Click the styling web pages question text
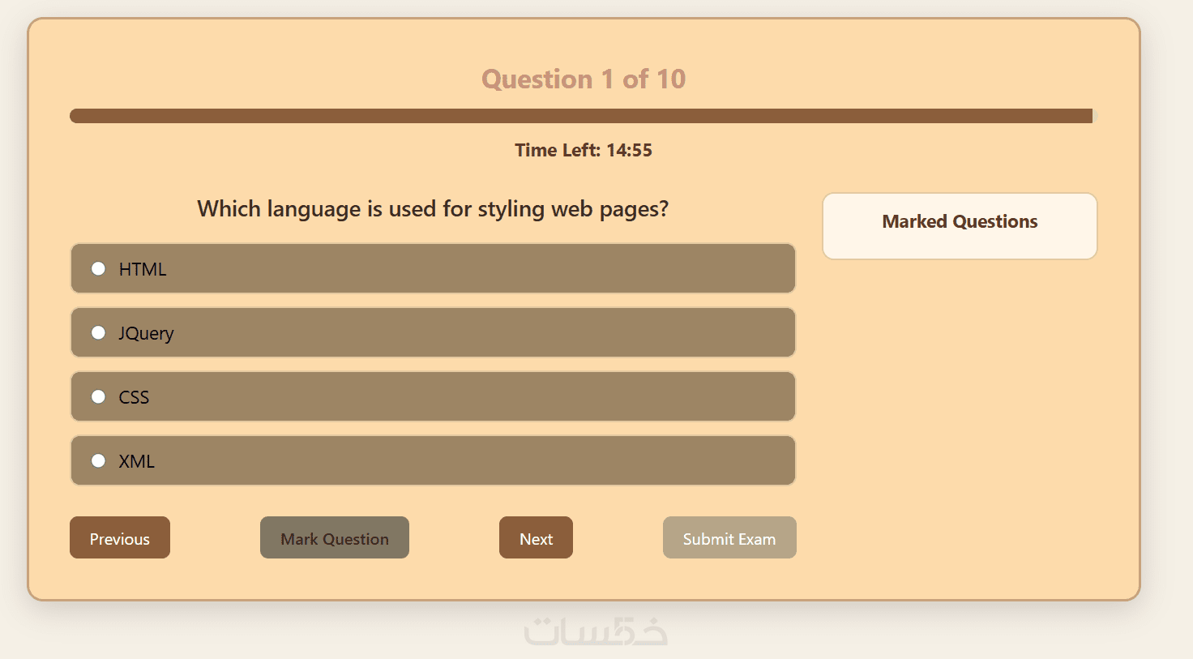 coord(433,208)
